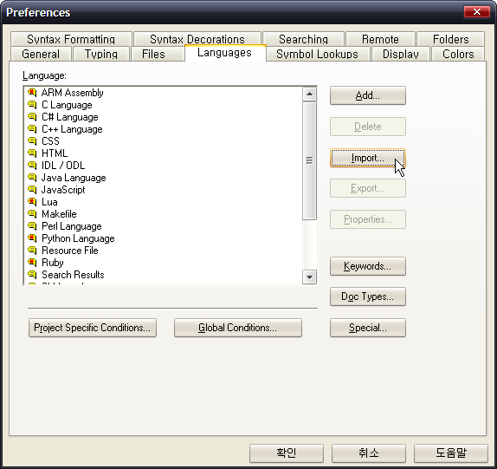Click the HTML row icon
Image resolution: width=497 pixels, height=469 pixels.
32,153
